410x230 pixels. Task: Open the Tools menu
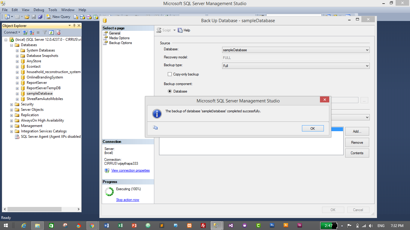tap(53, 10)
